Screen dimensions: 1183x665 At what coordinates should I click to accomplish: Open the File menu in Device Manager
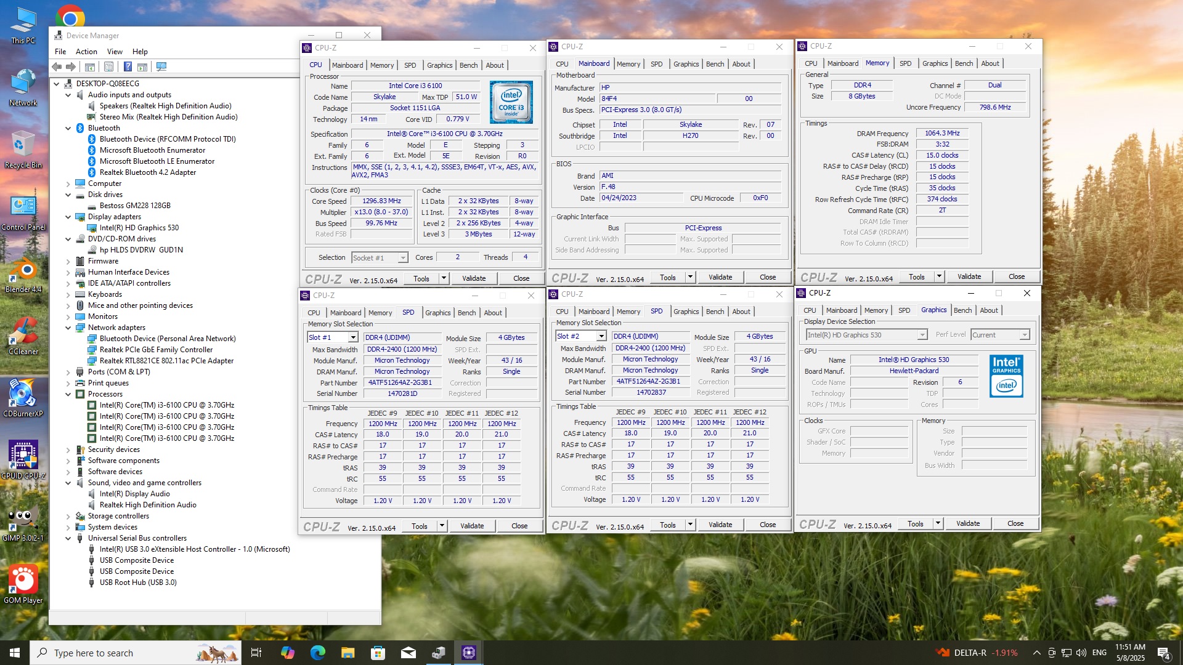point(60,52)
